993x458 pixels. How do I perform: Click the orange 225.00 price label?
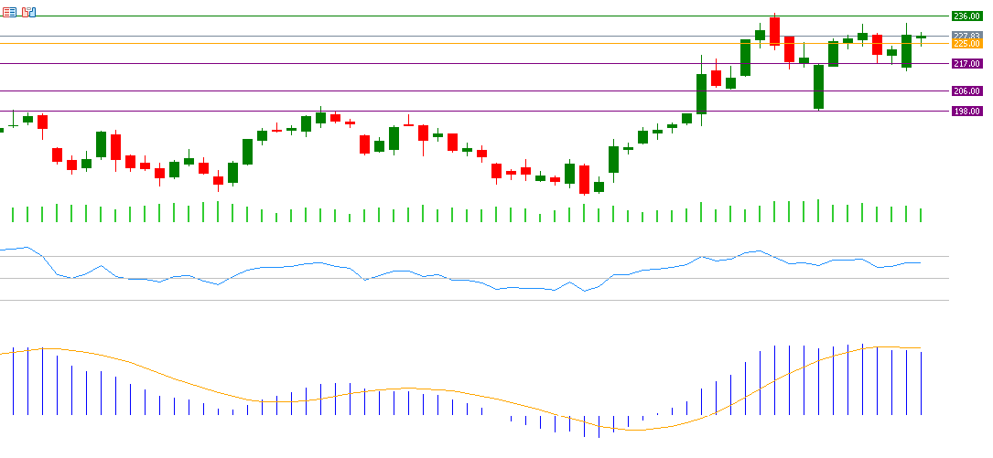pos(966,44)
